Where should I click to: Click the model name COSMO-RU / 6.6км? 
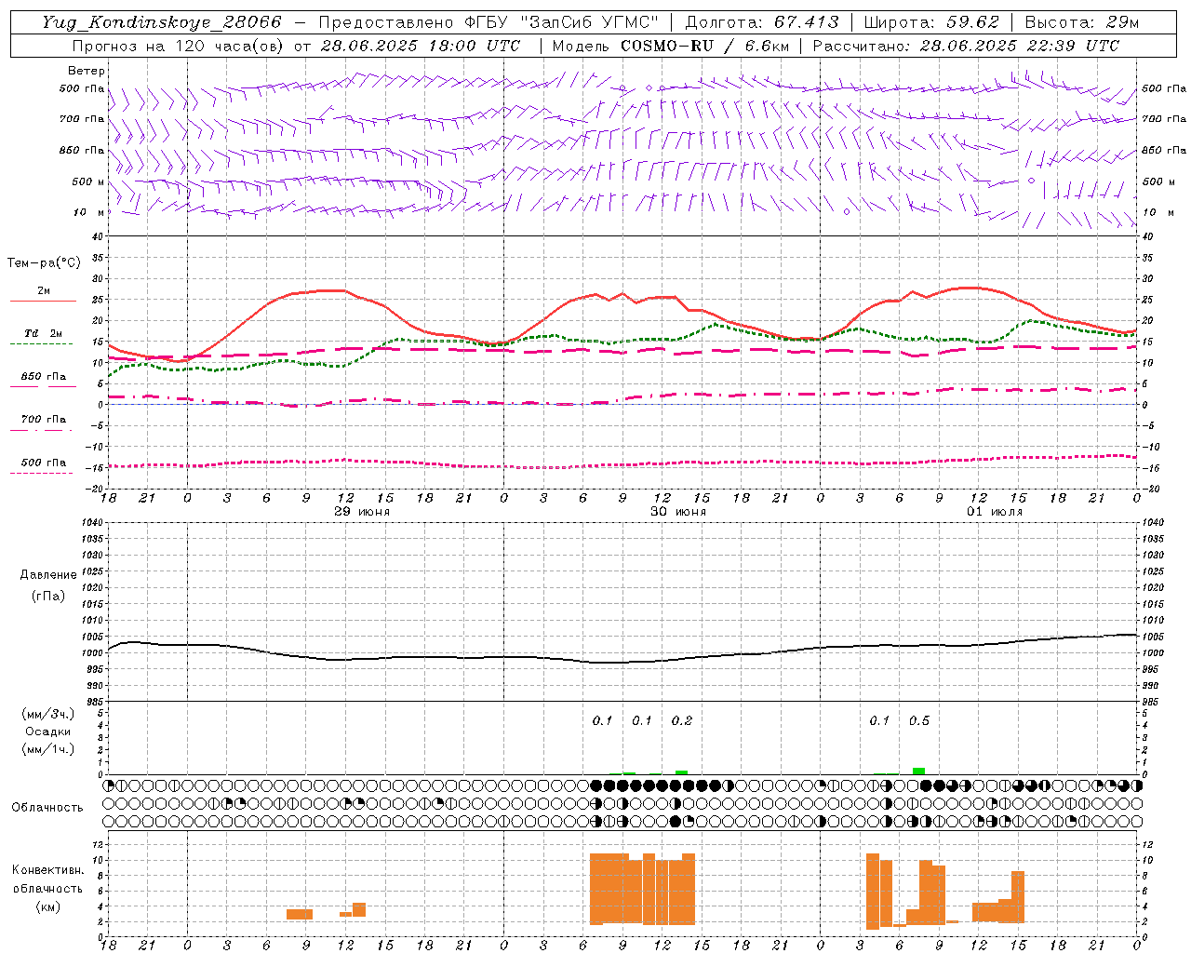click(704, 46)
